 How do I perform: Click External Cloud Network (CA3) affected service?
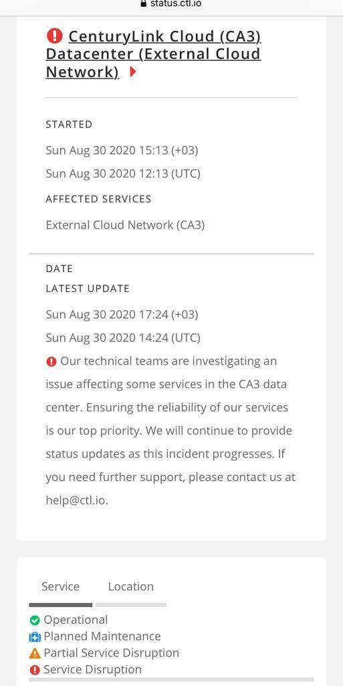(125, 225)
